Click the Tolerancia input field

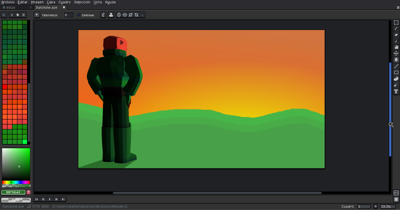pyautogui.click(x=68, y=15)
